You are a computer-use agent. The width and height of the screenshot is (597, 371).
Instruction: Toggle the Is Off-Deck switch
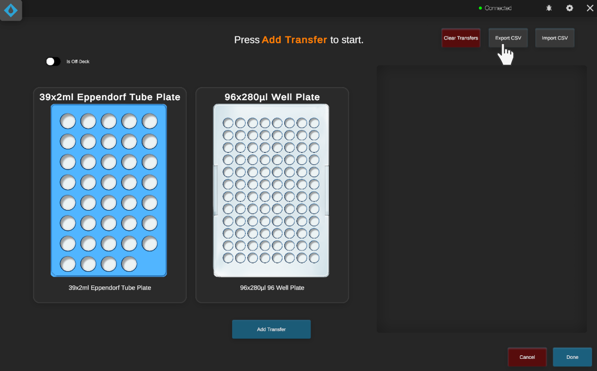coord(53,62)
